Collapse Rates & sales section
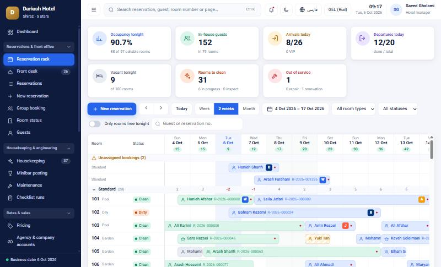441x267 pixels. click(x=39, y=213)
